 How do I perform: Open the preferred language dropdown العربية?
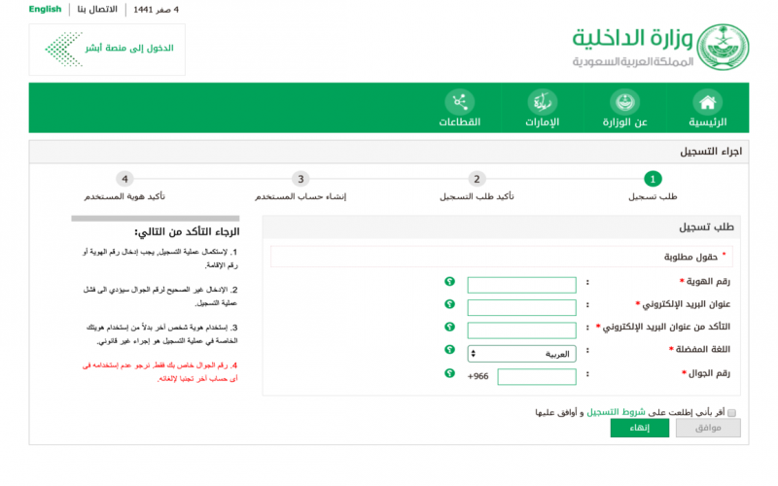[521, 354]
